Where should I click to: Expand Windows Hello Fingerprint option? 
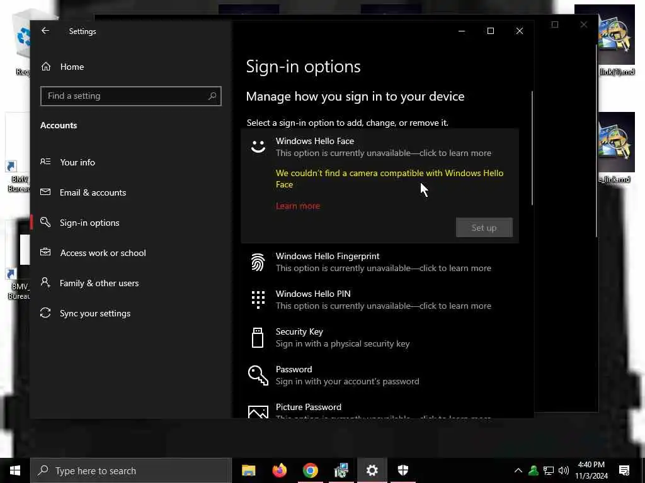pos(380,262)
